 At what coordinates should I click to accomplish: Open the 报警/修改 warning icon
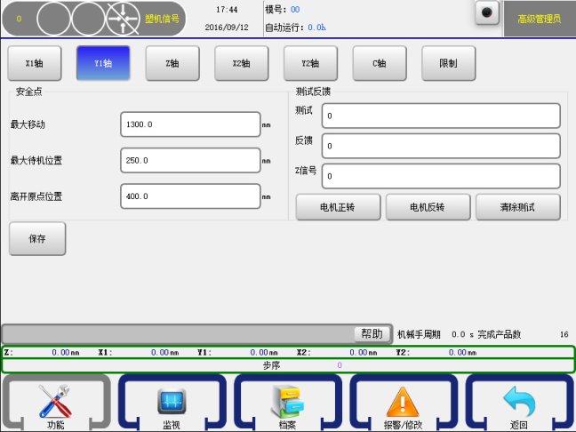403,403
